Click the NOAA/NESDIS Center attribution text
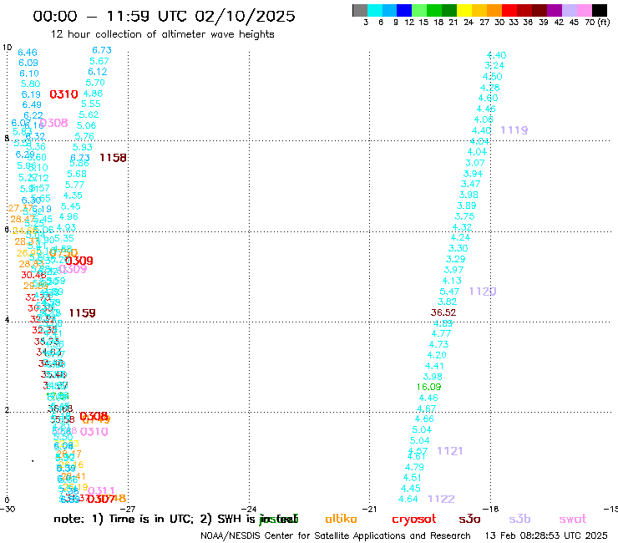This screenshot has height=543, width=618. pyautogui.click(x=336, y=536)
